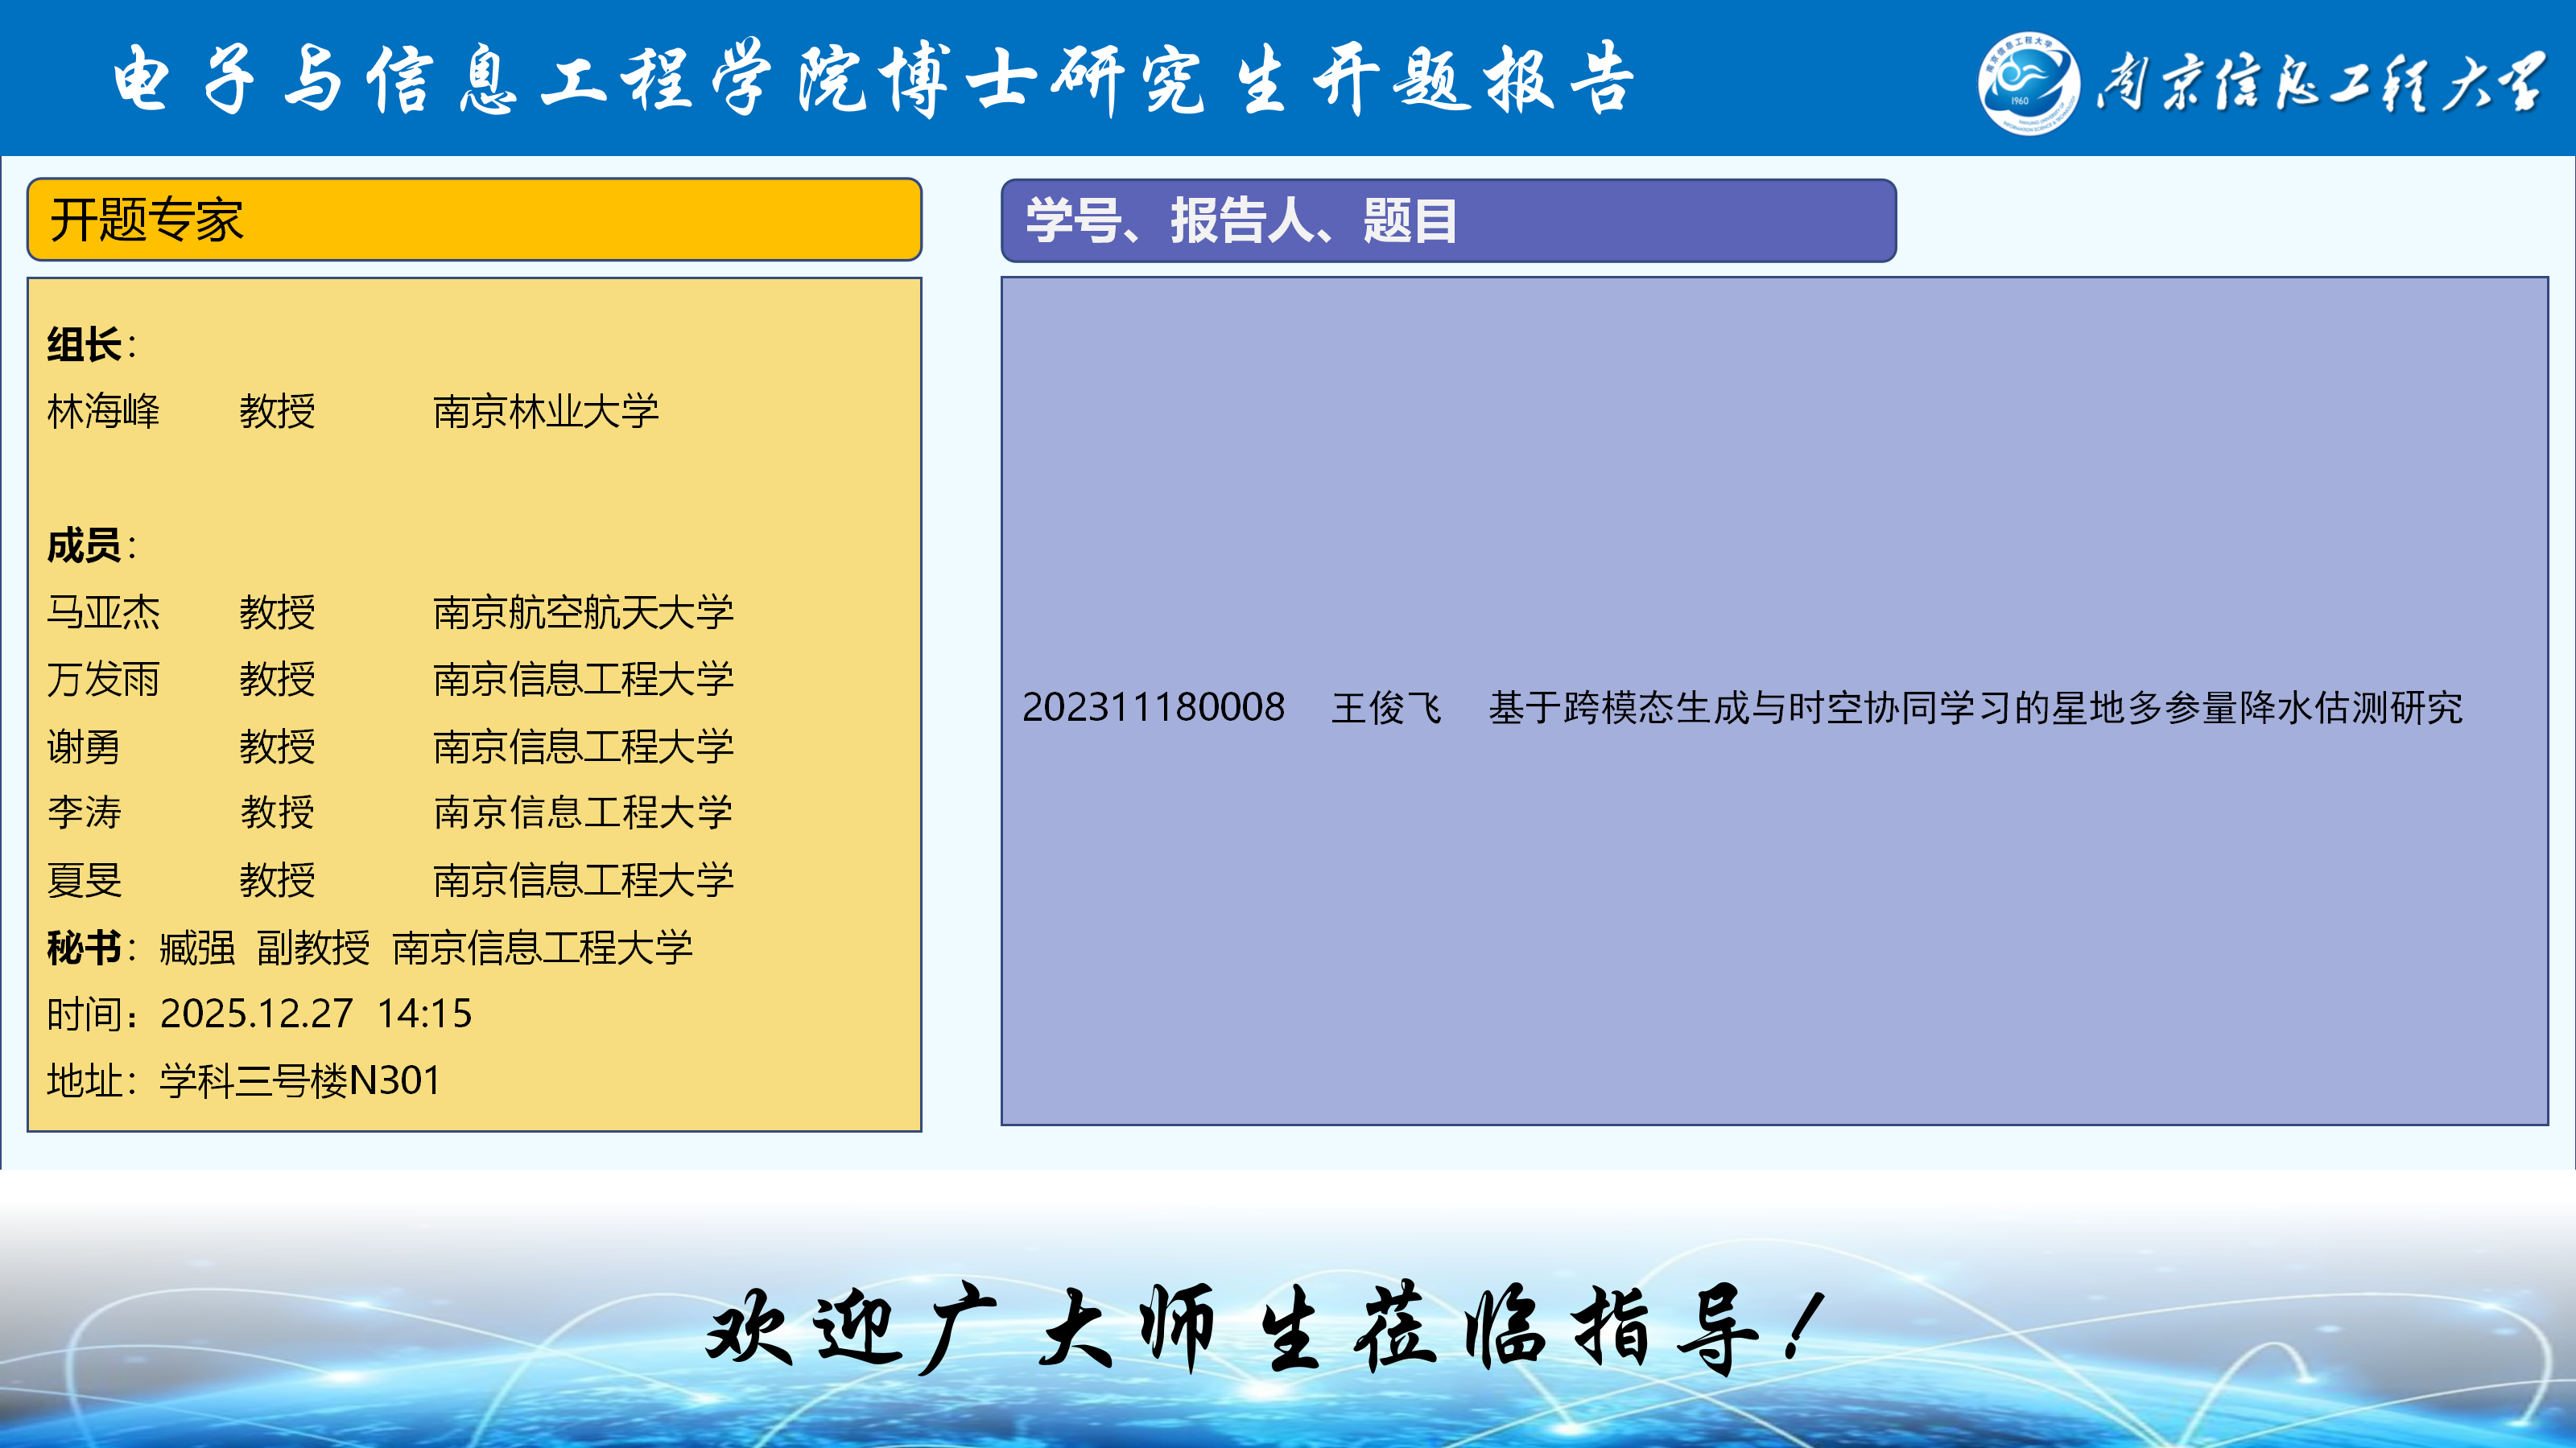Click the text 南京航空航天大学

click(583, 612)
